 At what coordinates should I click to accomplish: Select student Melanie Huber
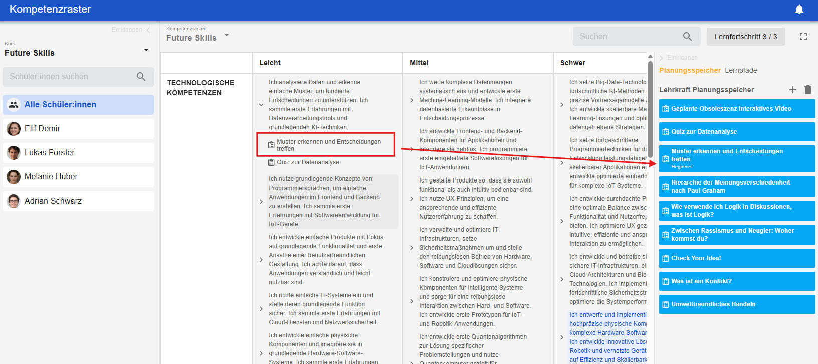[51, 177]
